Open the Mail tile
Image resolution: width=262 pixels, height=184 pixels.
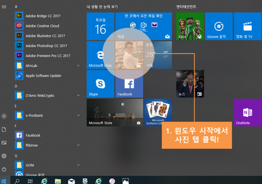143,26
